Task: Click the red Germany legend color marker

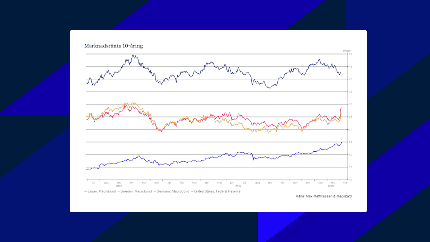Action: pyautogui.click(x=155, y=191)
